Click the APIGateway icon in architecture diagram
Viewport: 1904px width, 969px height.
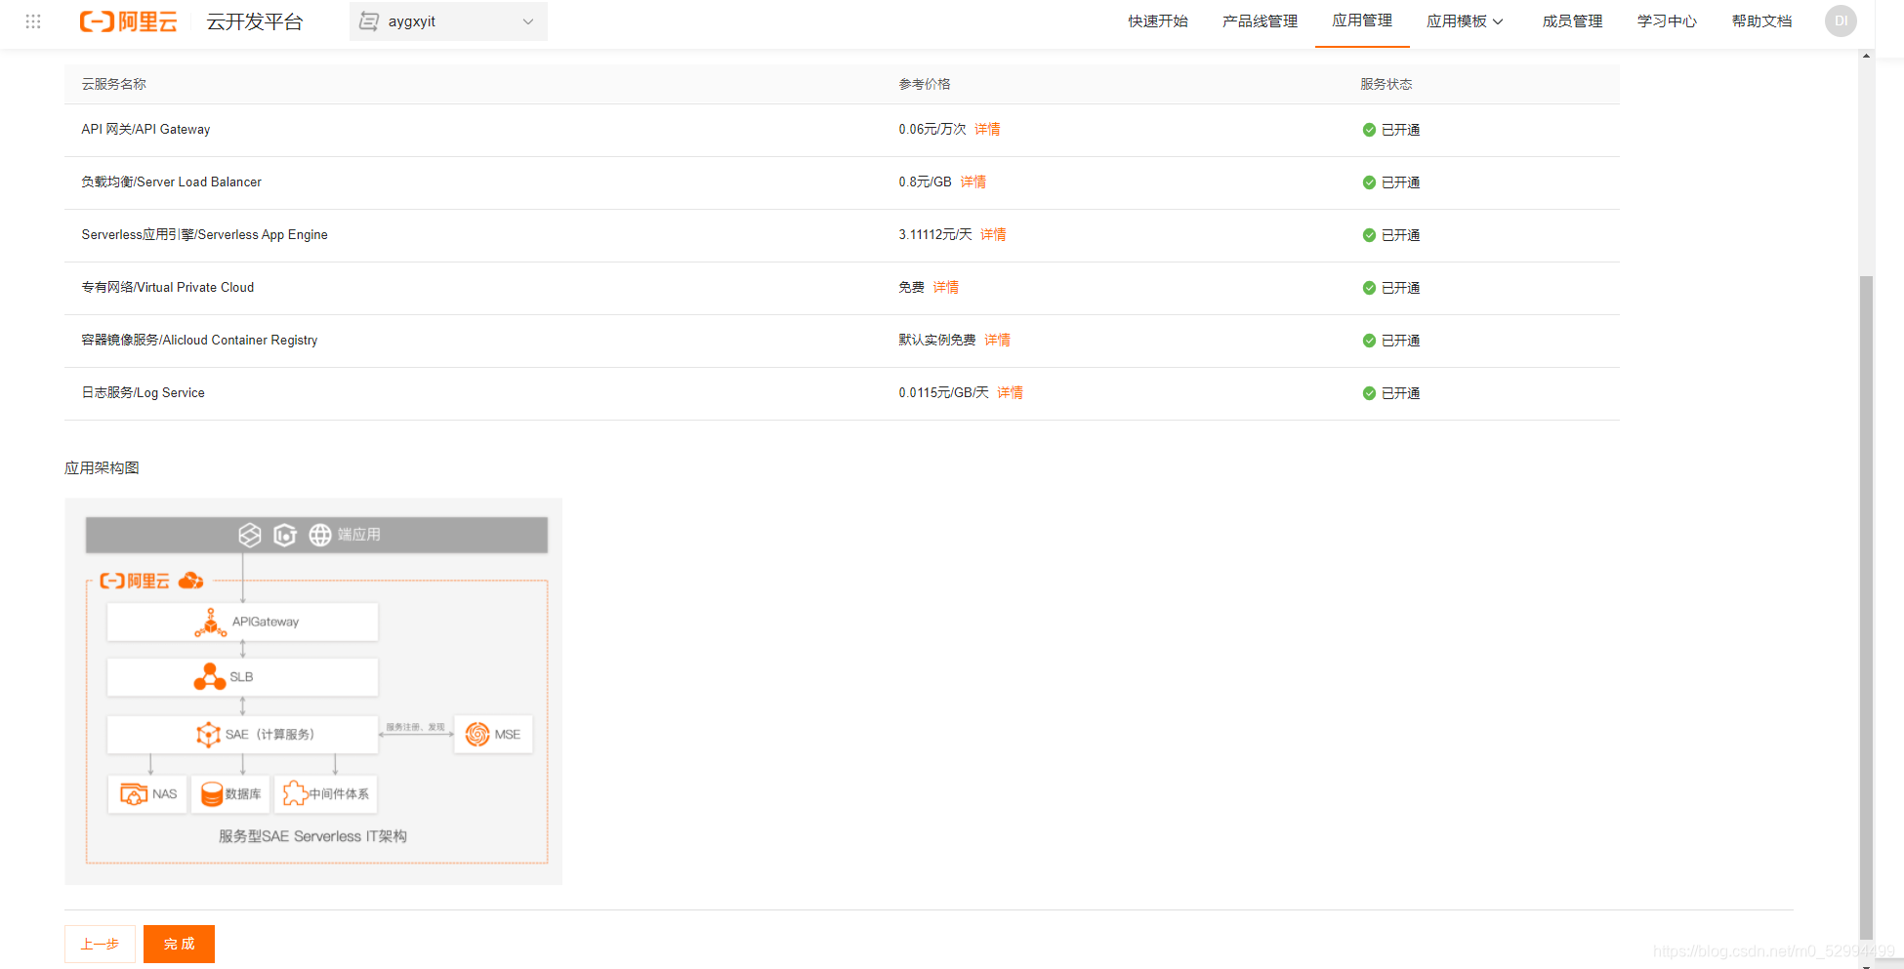pos(210,623)
